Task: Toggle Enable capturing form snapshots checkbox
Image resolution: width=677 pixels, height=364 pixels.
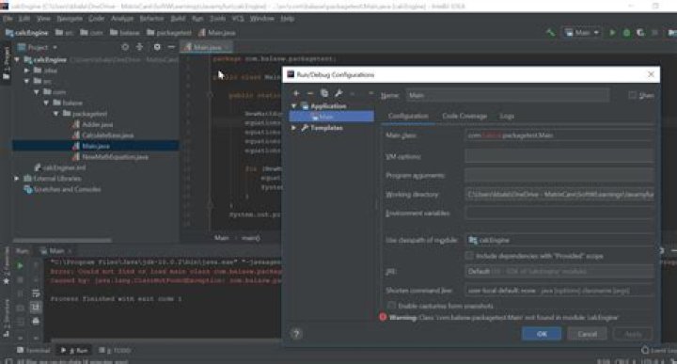Action: (391, 306)
